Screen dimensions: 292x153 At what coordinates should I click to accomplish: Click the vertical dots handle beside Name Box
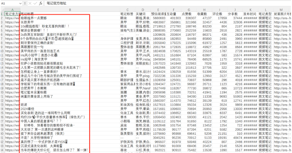point(25,4)
